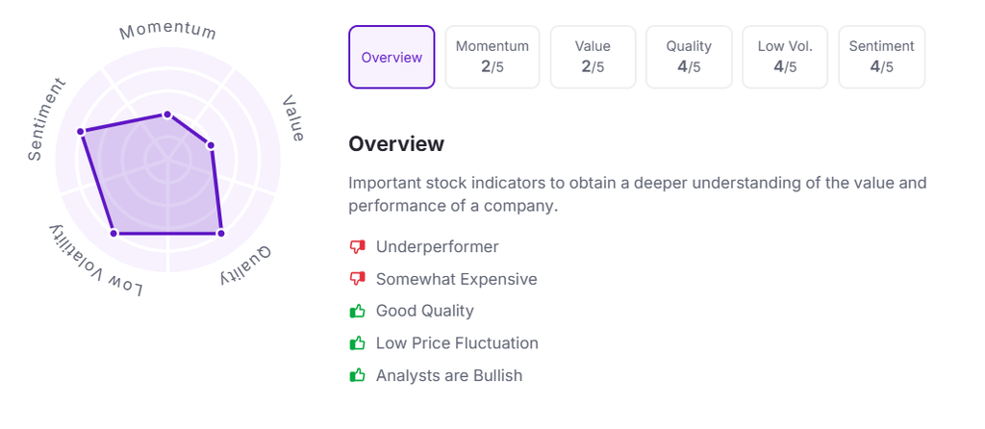Screen dimensions: 985x429
Task: Show the Low Vol. 4/5 tab
Action: point(785,58)
